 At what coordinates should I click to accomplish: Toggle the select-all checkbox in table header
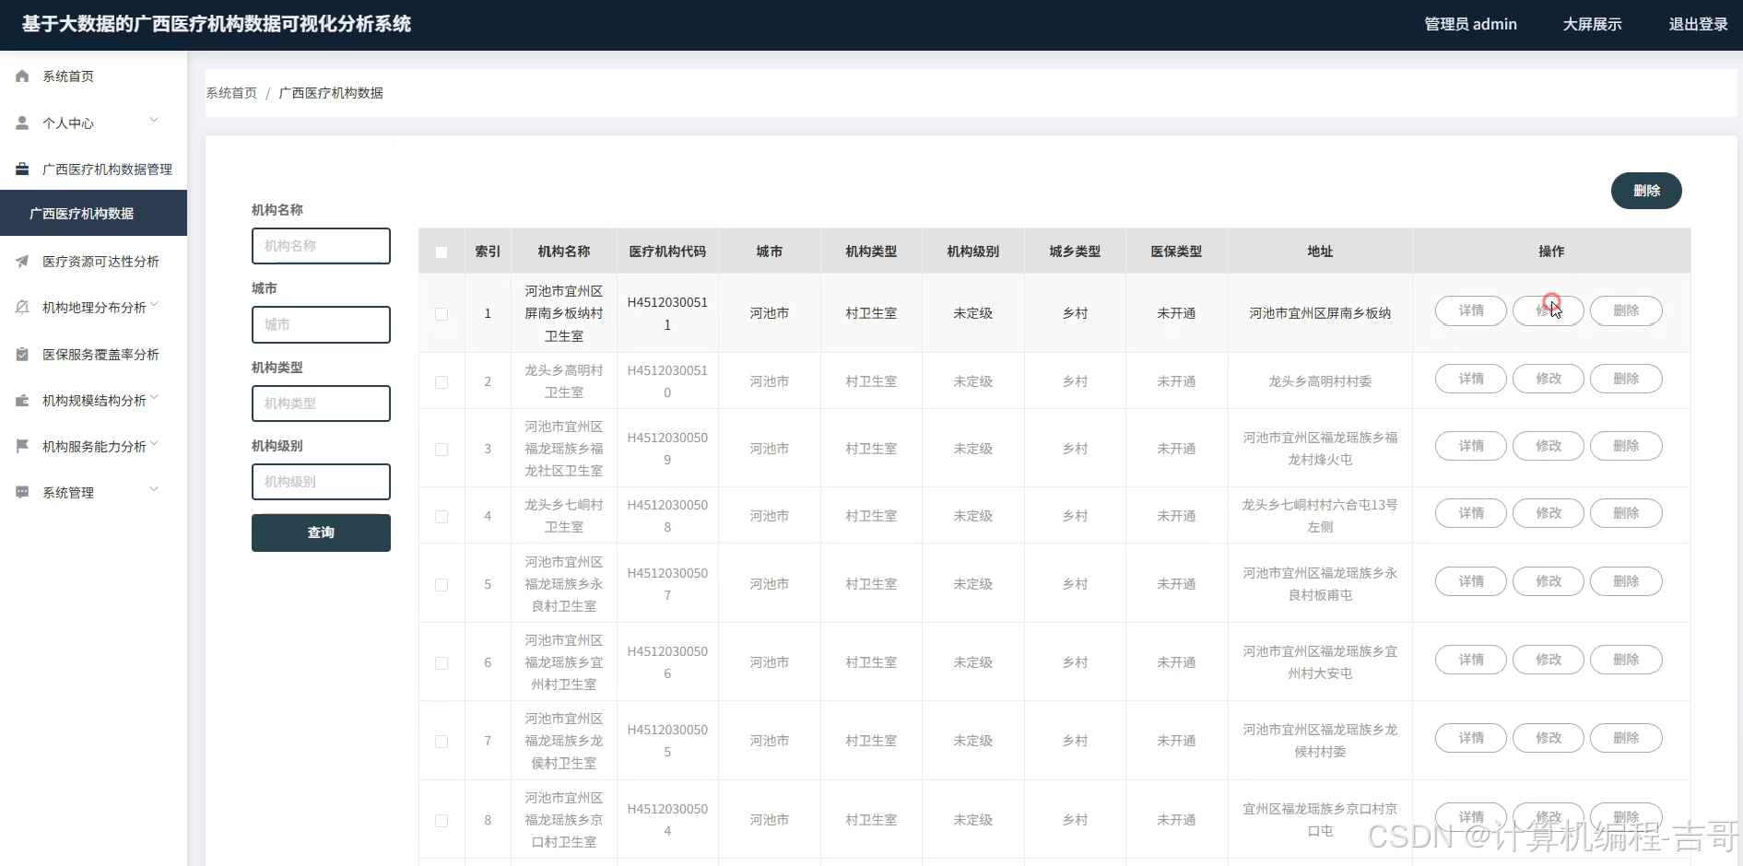[x=442, y=252]
